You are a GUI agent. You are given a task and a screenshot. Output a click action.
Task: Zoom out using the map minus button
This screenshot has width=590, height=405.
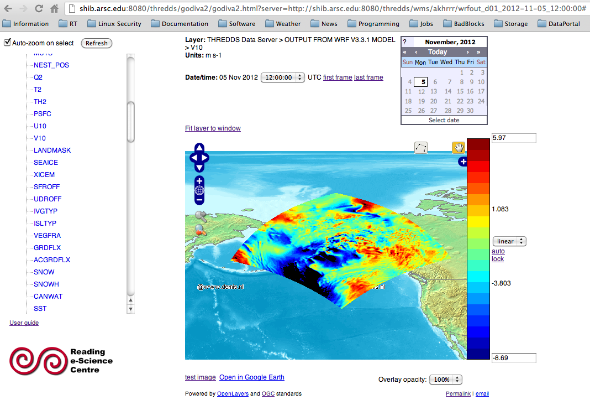[x=199, y=200]
